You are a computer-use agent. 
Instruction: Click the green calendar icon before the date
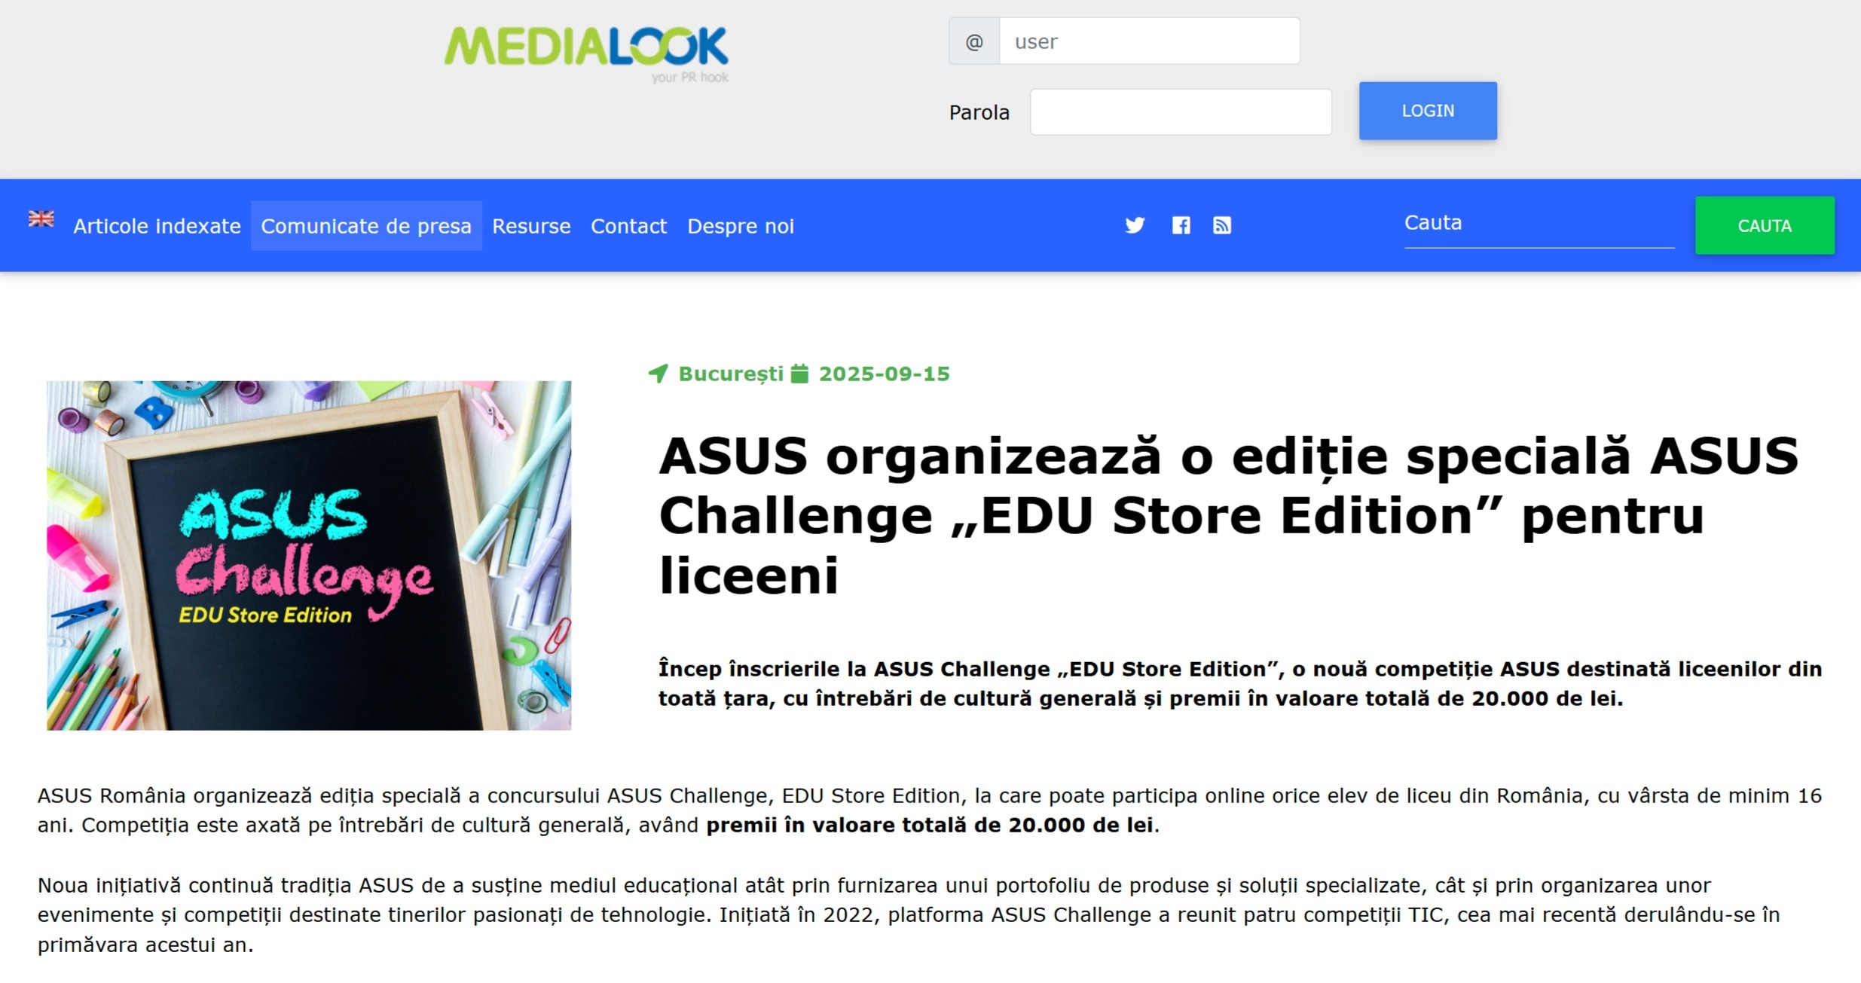click(x=799, y=374)
